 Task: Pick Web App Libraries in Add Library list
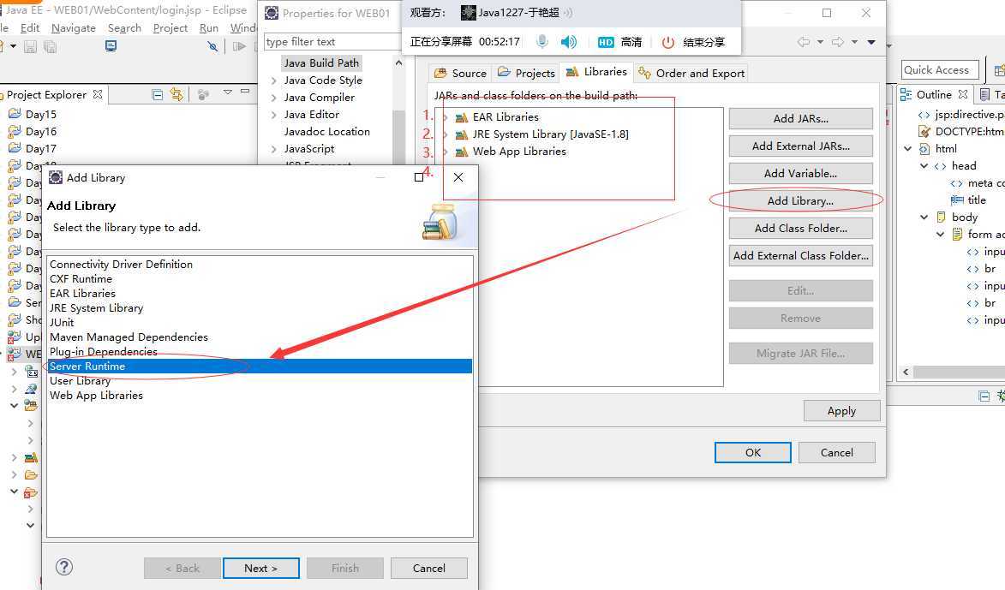pyautogui.click(x=96, y=396)
